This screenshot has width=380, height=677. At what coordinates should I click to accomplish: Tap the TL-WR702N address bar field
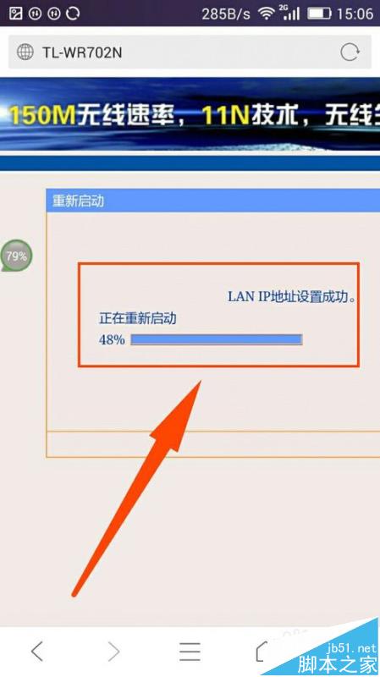tap(190, 52)
